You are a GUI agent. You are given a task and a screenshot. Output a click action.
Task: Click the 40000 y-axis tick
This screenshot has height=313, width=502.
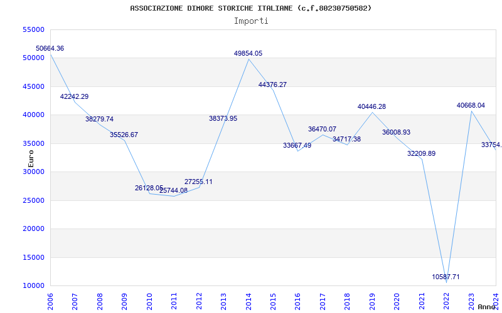click(x=33, y=115)
